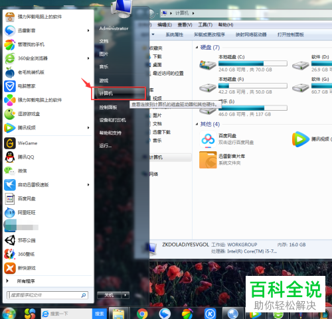Expand the 腾讯视频 submenu arrow in Start menu
This screenshot has width=332, height=319.
point(88,128)
